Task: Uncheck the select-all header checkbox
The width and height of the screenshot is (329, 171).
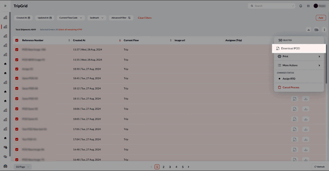Action: click(x=17, y=40)
